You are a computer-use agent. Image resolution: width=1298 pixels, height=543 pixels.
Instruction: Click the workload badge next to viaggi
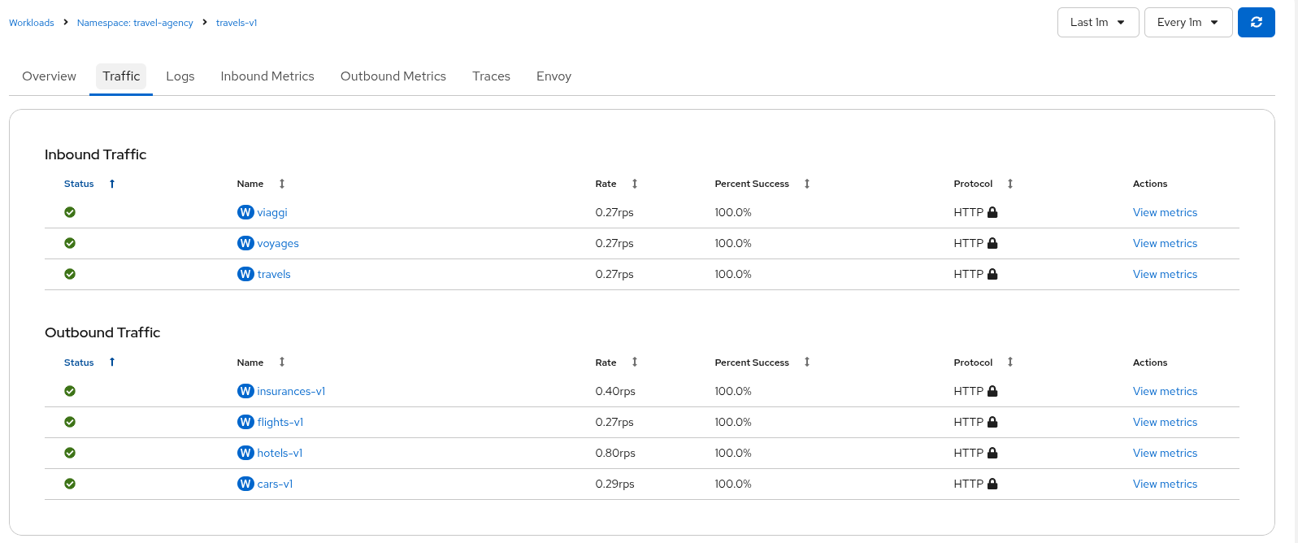pos(245,212)
